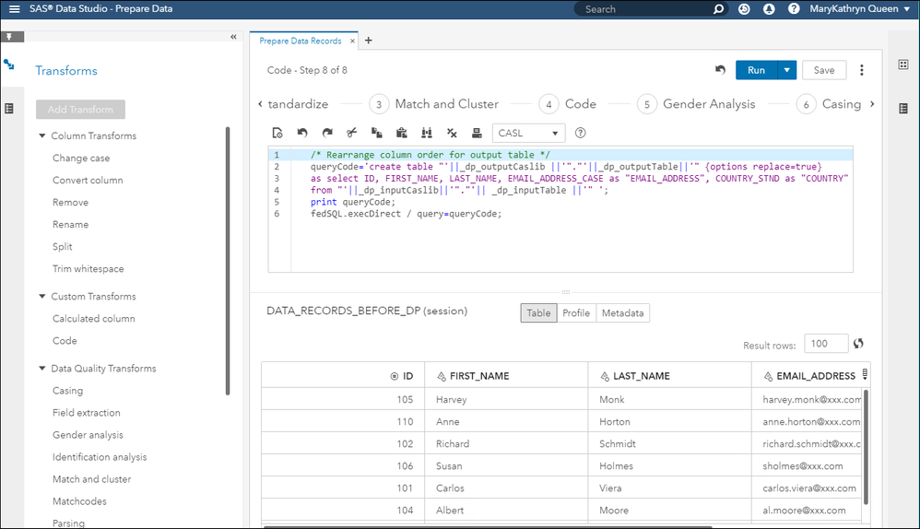Move plan steps left with chevron

click(260, 104)
